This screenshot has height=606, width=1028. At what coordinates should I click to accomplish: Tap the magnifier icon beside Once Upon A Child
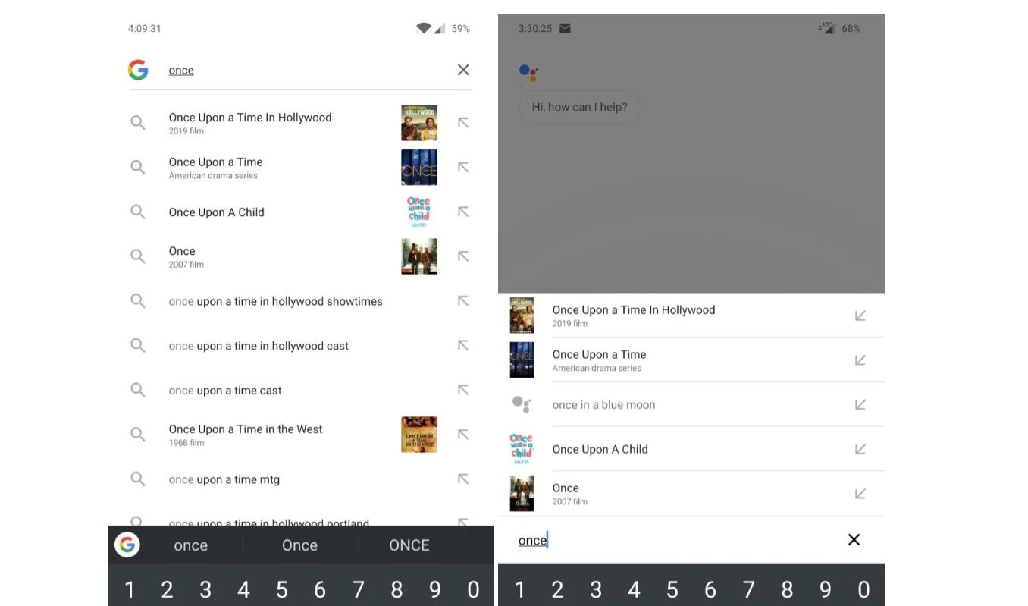tap(138, 212)
